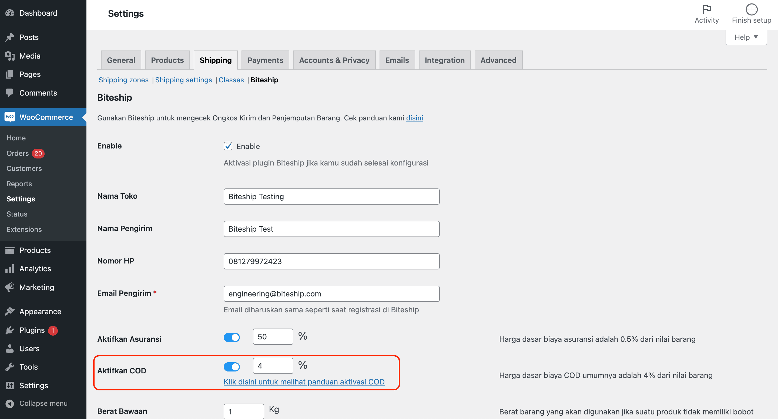Image resolution: width=778 pixels, height=419 pixels.
Task: Go to Shipping zones section
Action: click(x=123, y=80)
